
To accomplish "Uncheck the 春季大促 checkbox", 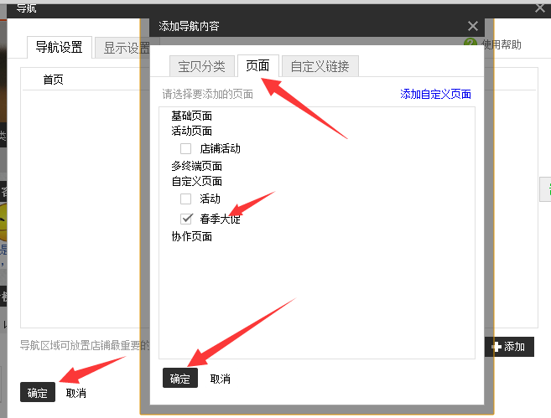I will [186, 219].
